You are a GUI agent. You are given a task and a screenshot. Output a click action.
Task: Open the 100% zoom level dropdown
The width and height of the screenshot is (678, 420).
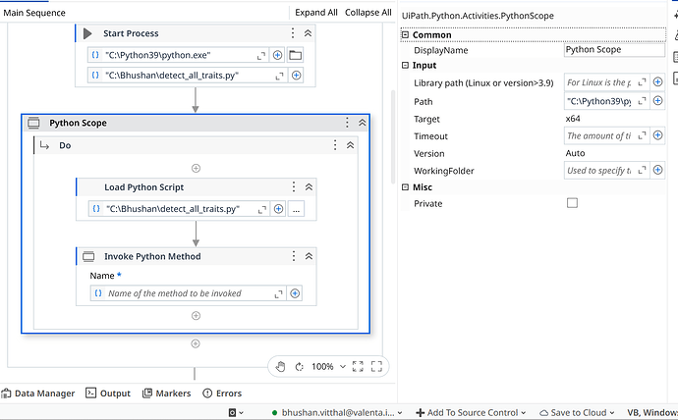(328, 366)
